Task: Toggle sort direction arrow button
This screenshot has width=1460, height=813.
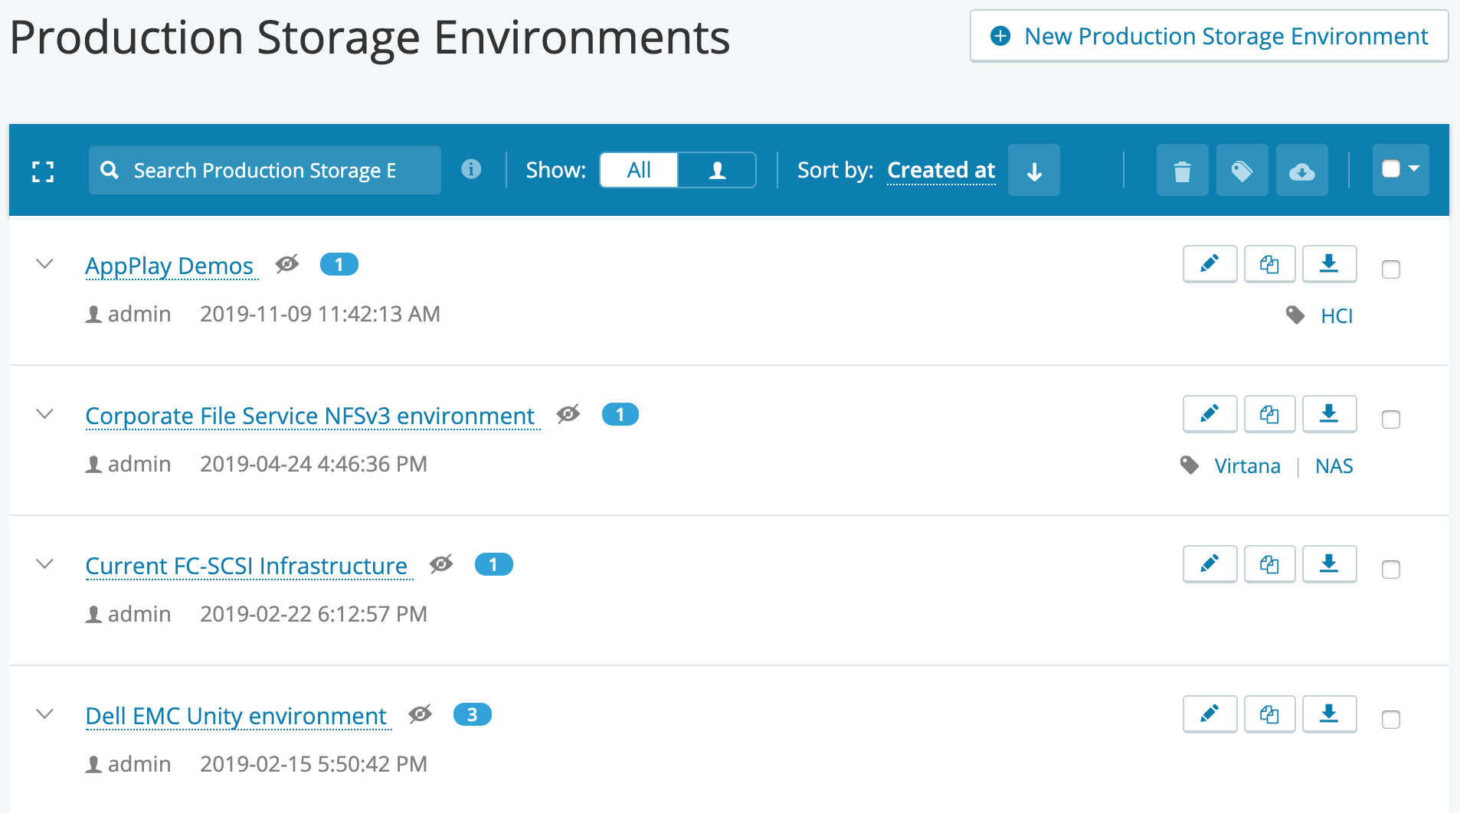Action: 1034,170
